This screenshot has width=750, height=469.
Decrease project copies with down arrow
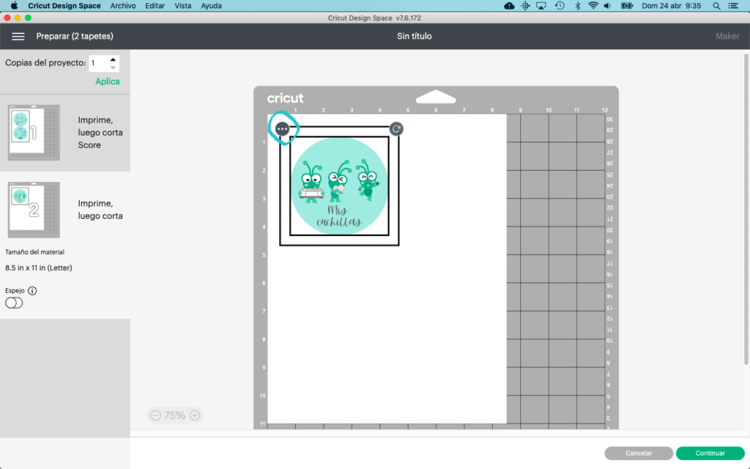(x=113, y=67)
